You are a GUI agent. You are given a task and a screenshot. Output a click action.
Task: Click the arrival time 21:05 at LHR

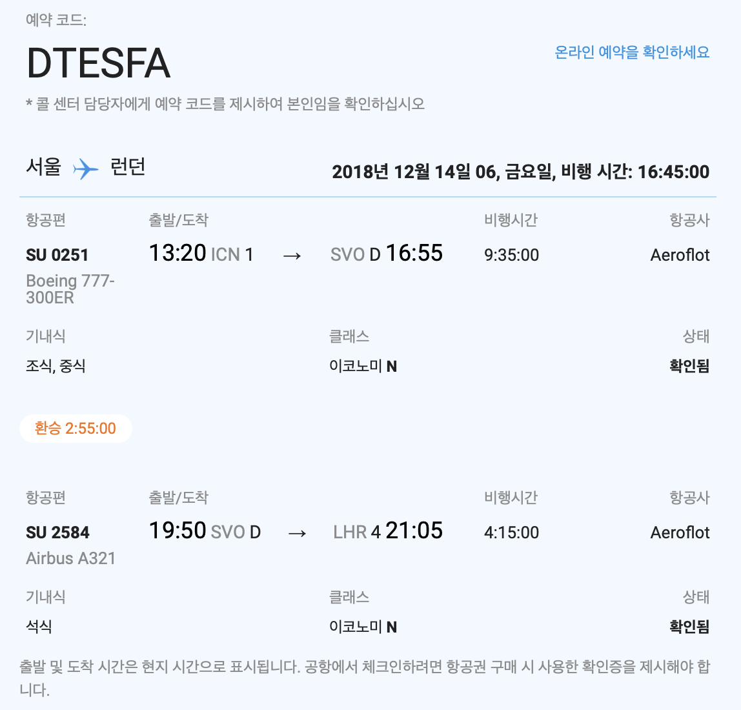coord(414,531)
